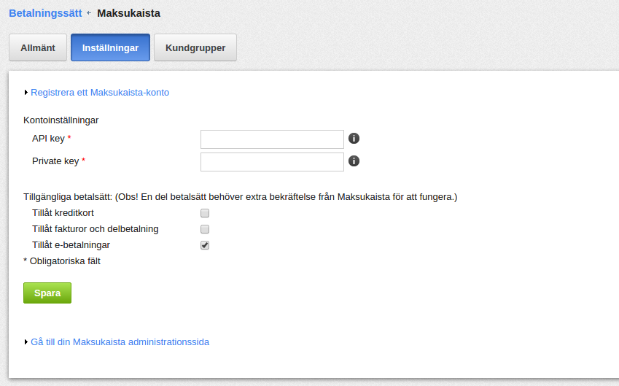The width and height of the screenshot is (619, 386).
Task: Click the Tillgängliga betalsätt heading text
Action: (240, 197)
